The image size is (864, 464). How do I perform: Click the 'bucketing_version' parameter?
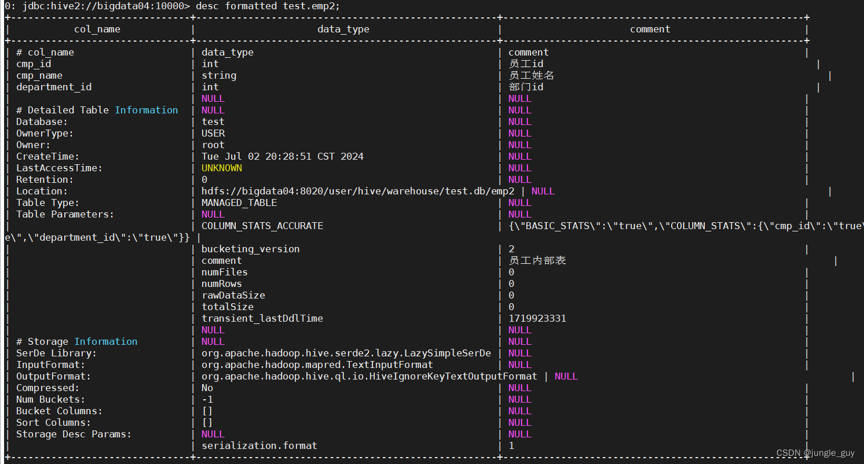[251, 249]
